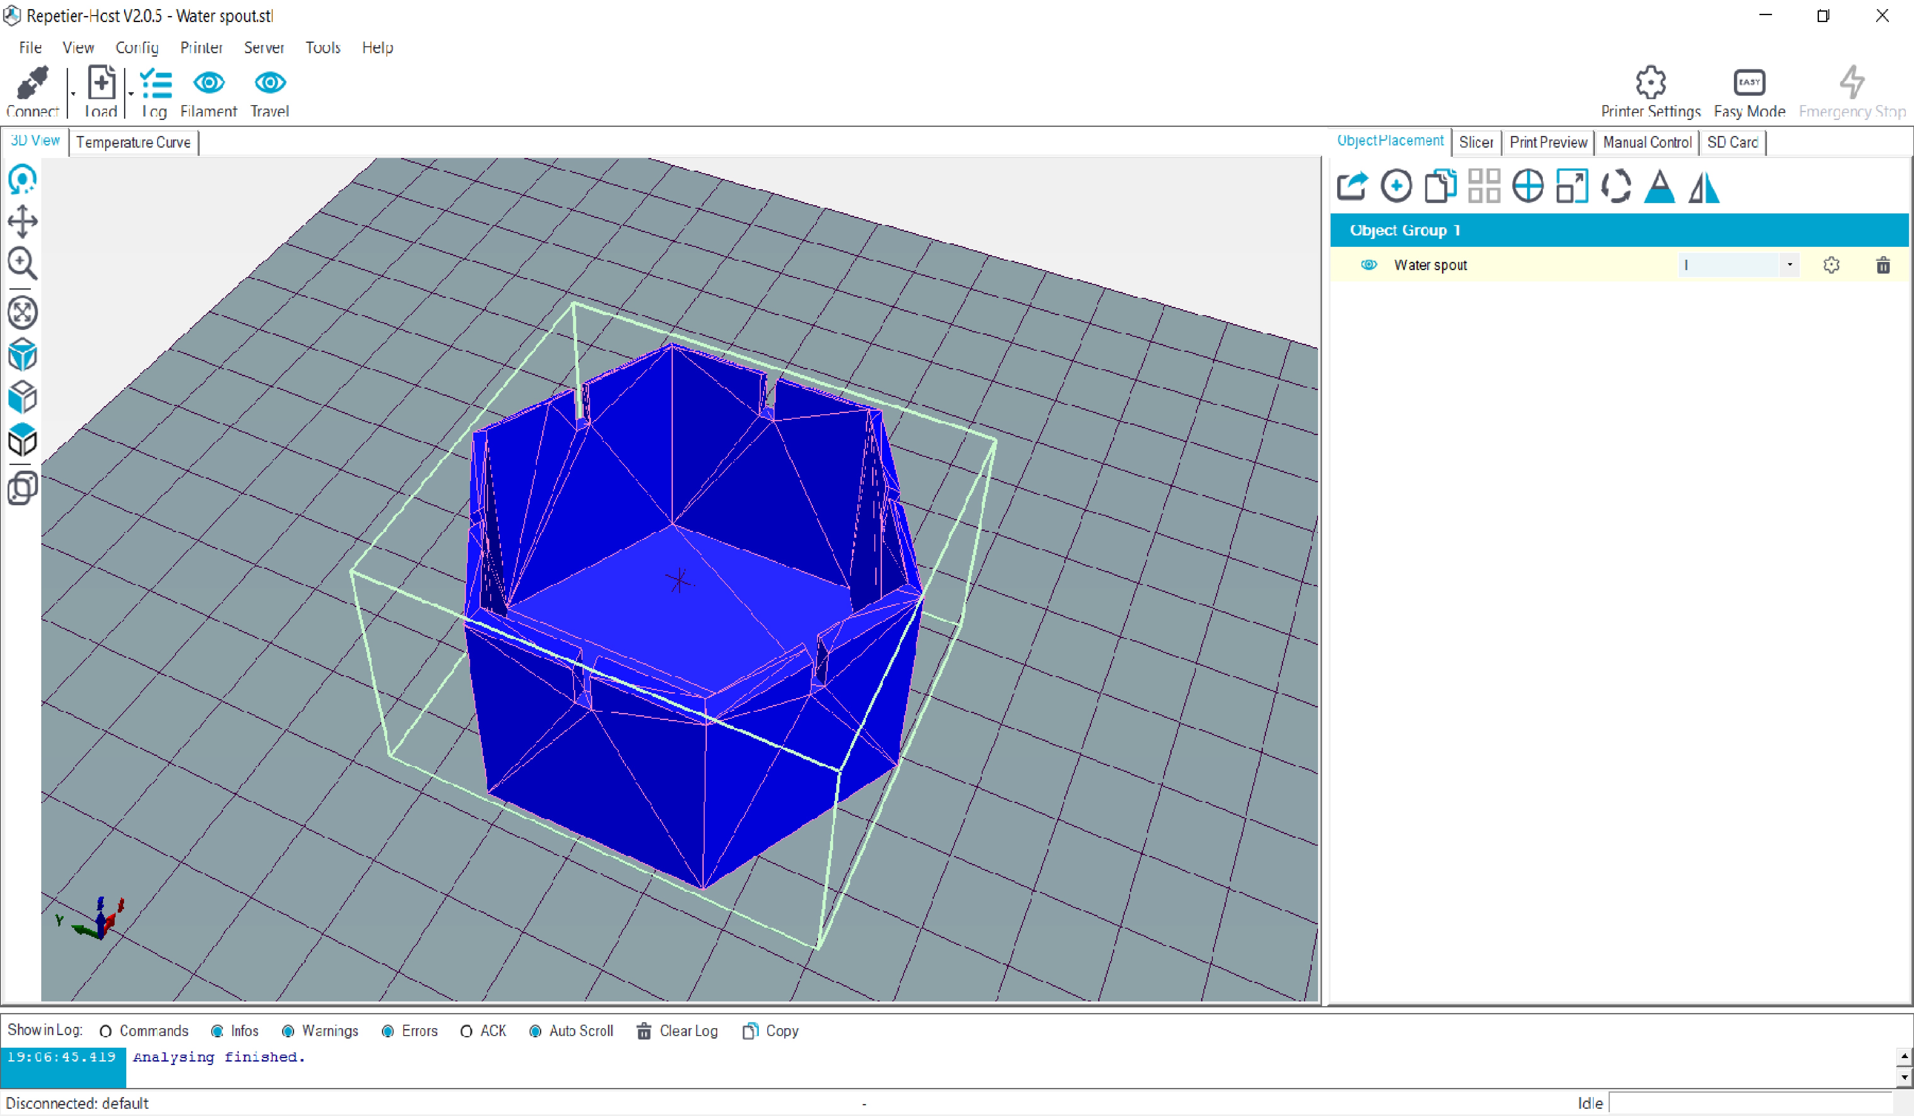Switch to the Temperature Curve tab
Image resolution: width=1914 pixels, height=1116 pixels.
pos(134,143)
